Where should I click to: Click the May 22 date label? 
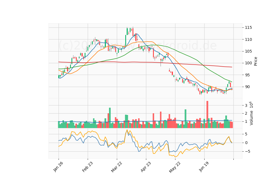tap(175, 167)
